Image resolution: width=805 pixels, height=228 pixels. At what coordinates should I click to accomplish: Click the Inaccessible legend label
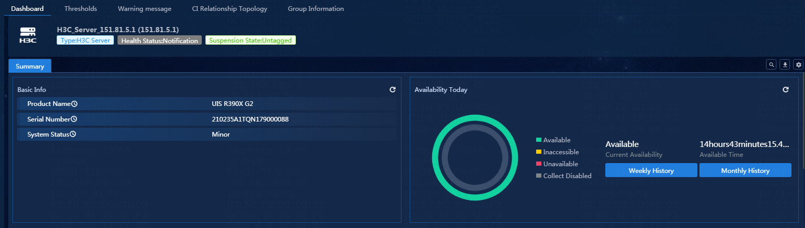point(561,152)
